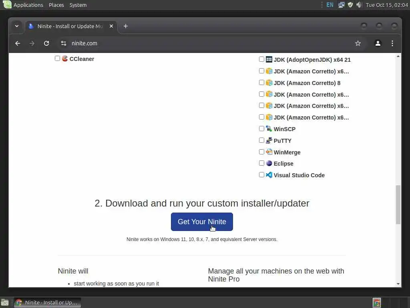Expand the tab search dropdown chevron

click(x=17, y=26)
